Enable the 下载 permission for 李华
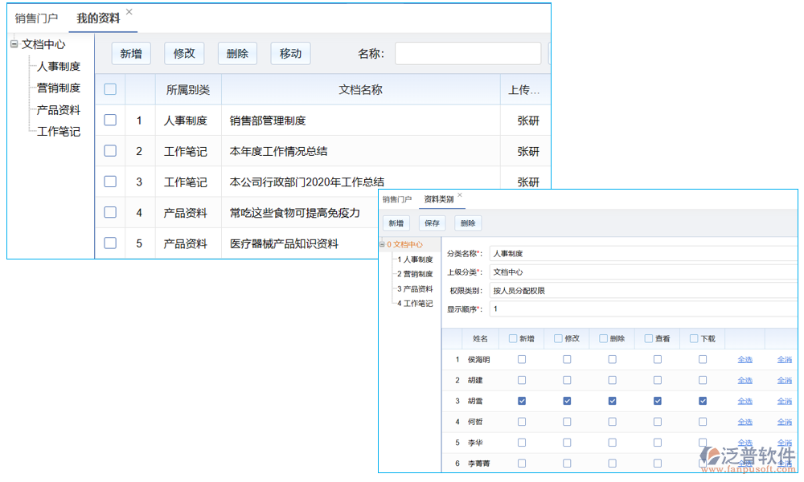This screenshot has height=482, width=804. pyautogui.click(x=703, y=443)
